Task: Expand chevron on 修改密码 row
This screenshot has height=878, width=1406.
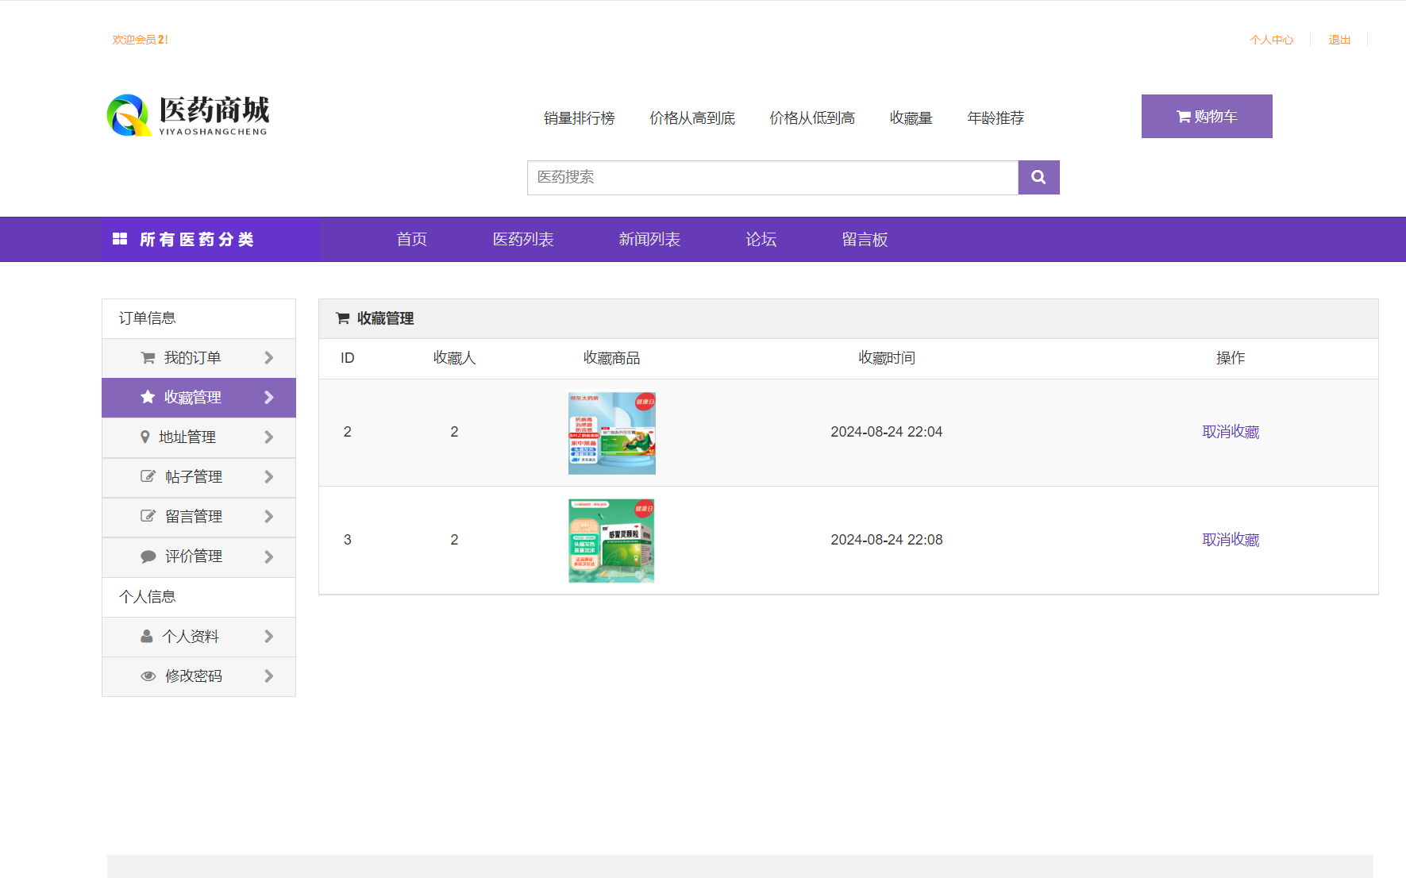Action: (268, 676)
